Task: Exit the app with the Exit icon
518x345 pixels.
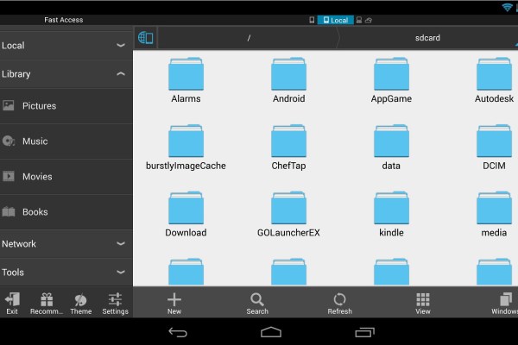Action: coord(12,302)
